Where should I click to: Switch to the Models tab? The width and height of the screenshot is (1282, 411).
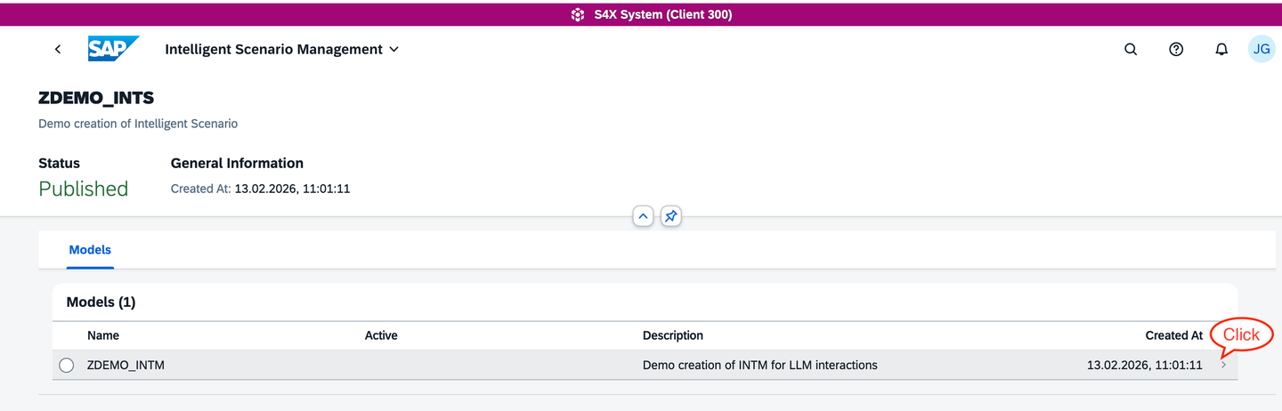point(90,250)
